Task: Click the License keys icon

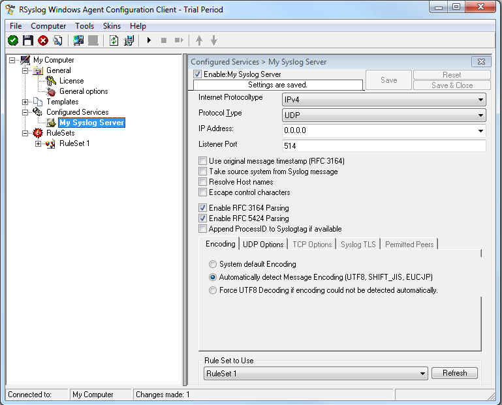Action: click(x=51, y=81)
